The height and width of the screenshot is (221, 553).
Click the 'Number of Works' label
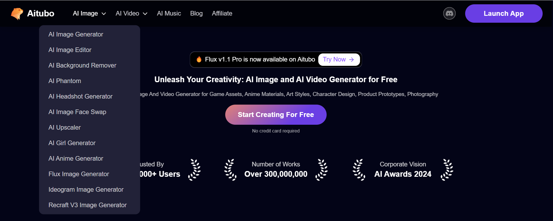276,164
